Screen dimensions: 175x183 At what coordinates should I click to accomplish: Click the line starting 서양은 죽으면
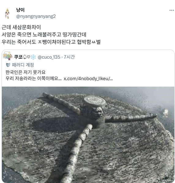[x=44, y=35]
